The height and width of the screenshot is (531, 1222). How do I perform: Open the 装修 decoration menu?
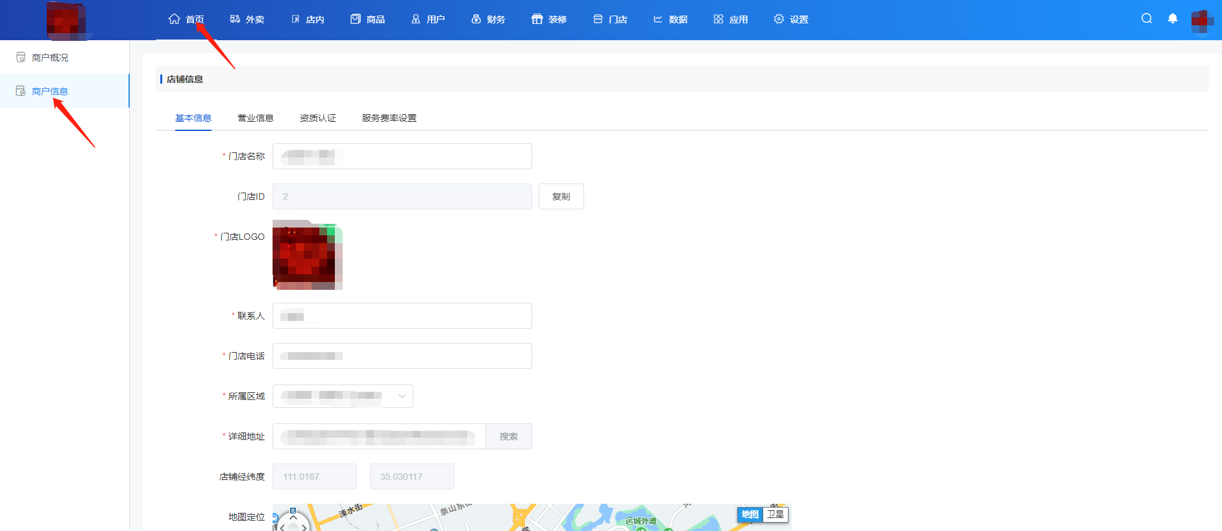click(x=549, y=19)
